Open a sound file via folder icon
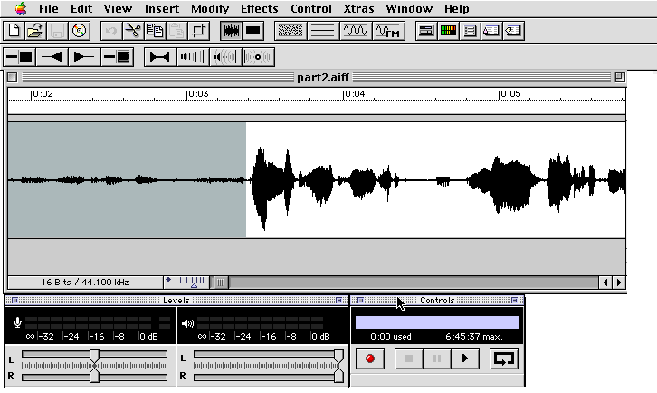Image resolution: width=657 pixels, height=393 pixels. pos(35,31)
